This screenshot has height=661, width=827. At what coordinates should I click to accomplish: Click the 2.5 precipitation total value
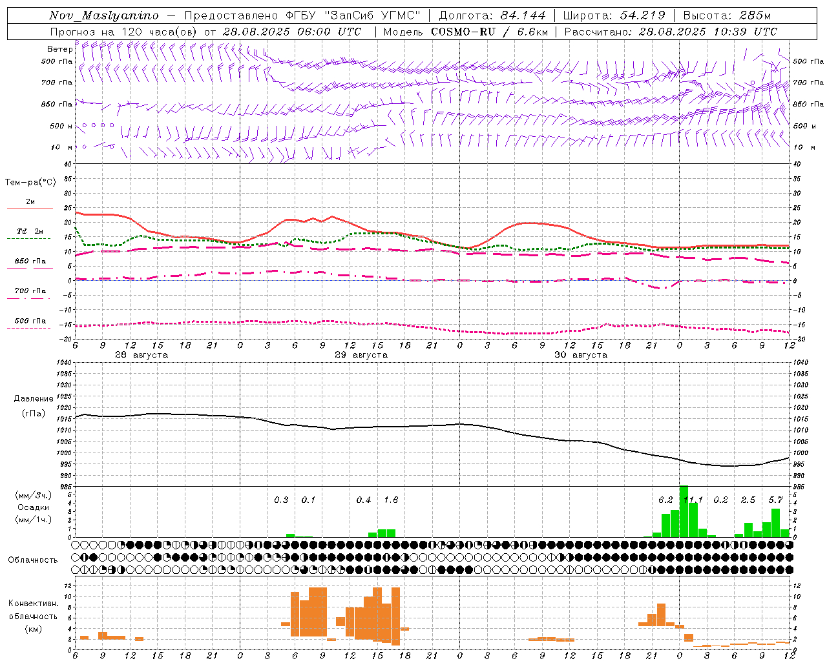(748, 500)
